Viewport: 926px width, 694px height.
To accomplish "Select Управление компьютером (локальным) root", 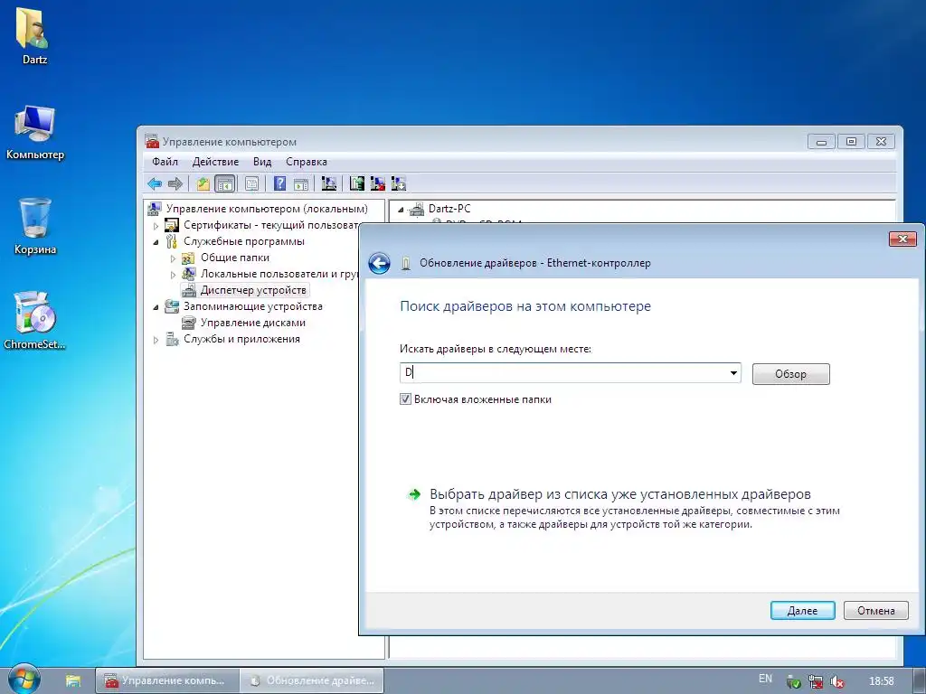I will coord(267,209).
